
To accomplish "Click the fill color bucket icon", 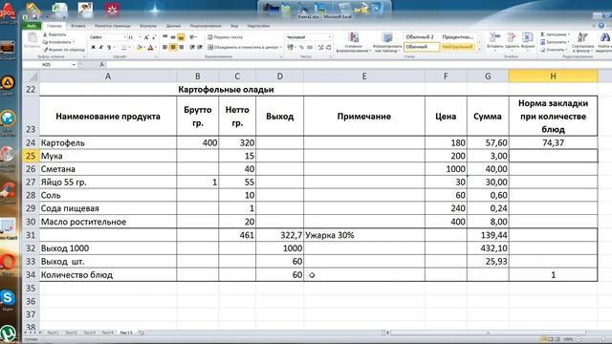I will [x=140, y=47].
